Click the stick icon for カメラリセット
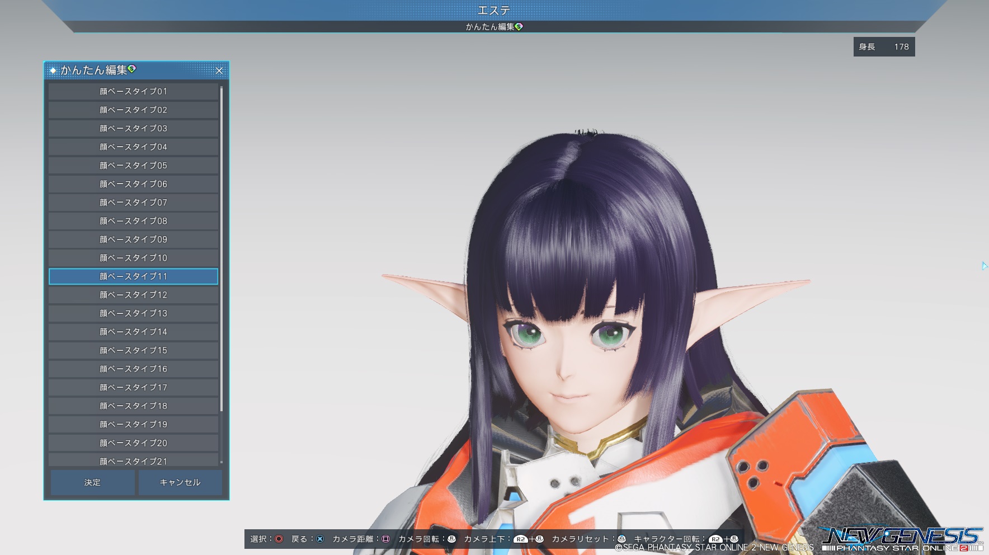The height and width of the screenshot is (555, 989). coord(621,539)
